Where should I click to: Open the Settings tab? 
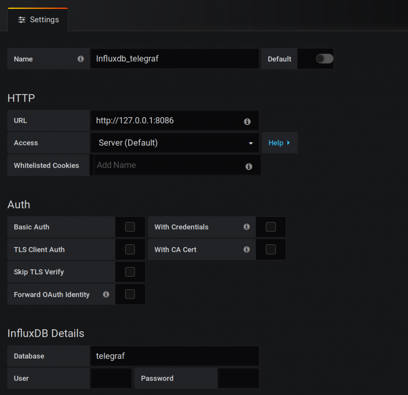(38, 20)
